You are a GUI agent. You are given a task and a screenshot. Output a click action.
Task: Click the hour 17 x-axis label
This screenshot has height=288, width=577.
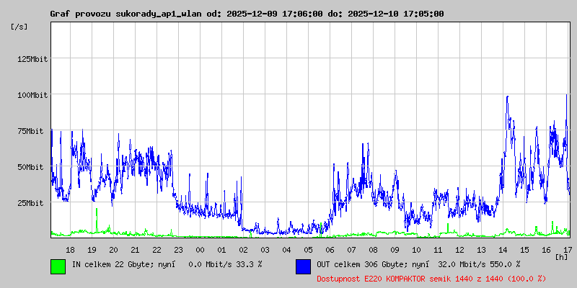coord(568,250)
